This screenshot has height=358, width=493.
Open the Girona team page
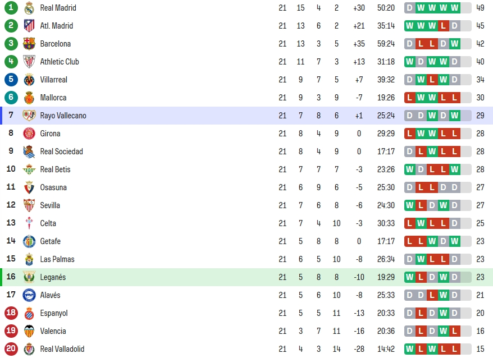click(x=51, y=134)
